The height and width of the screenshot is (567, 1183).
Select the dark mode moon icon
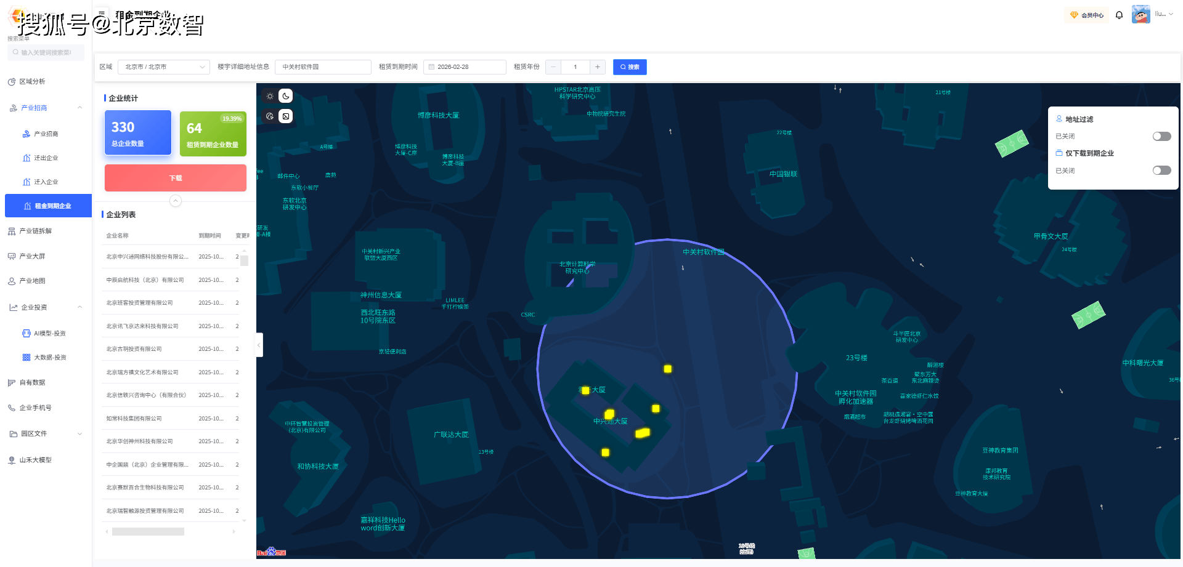pos(286,96)
